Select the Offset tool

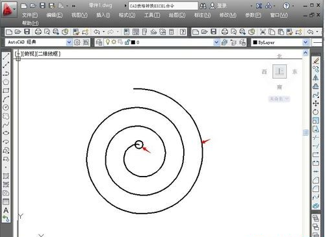316,86
